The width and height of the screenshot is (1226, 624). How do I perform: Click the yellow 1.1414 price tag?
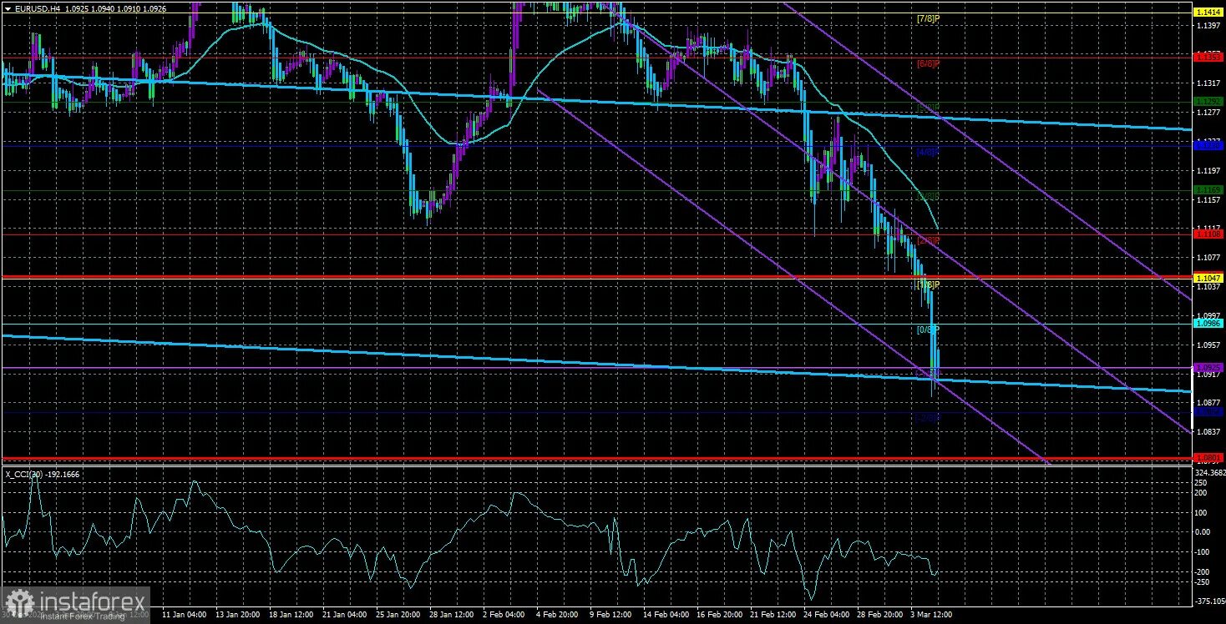pyautogui.click(x=1208, y=13)
